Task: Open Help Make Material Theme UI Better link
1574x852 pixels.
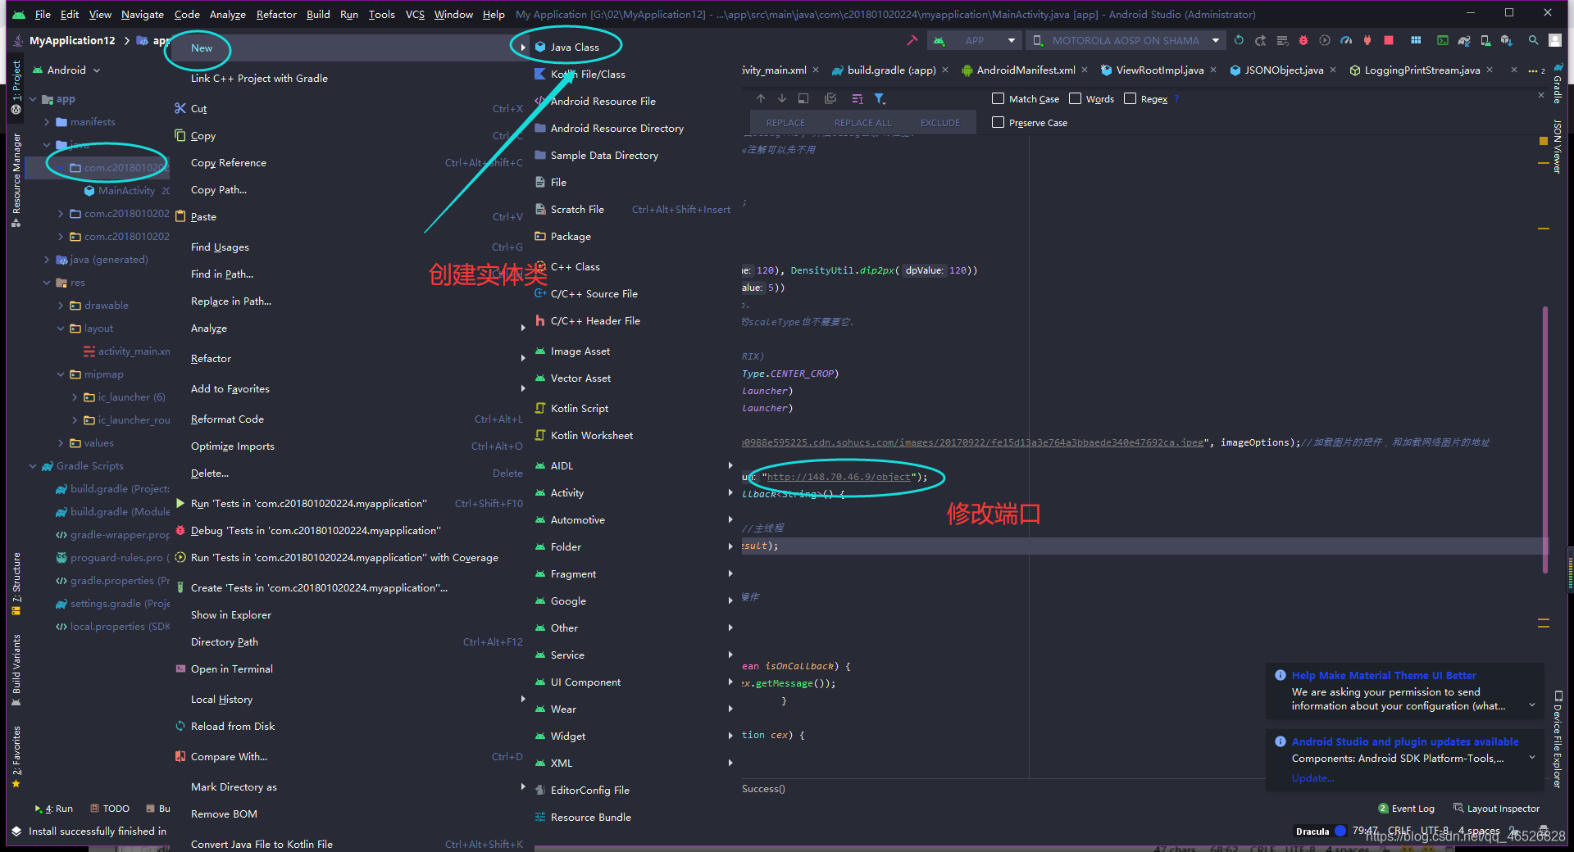Action: click(x=1384, y=676)
